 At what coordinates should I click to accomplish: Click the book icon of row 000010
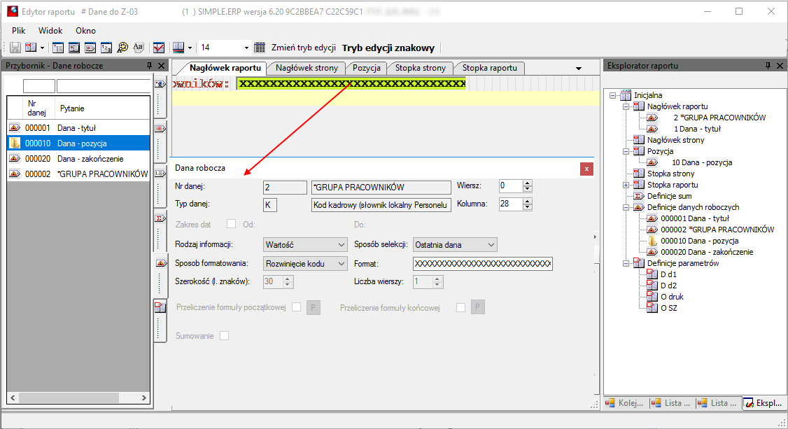pos(15,143)
